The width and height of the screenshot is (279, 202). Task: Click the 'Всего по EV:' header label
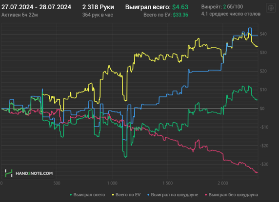point(158,15)
